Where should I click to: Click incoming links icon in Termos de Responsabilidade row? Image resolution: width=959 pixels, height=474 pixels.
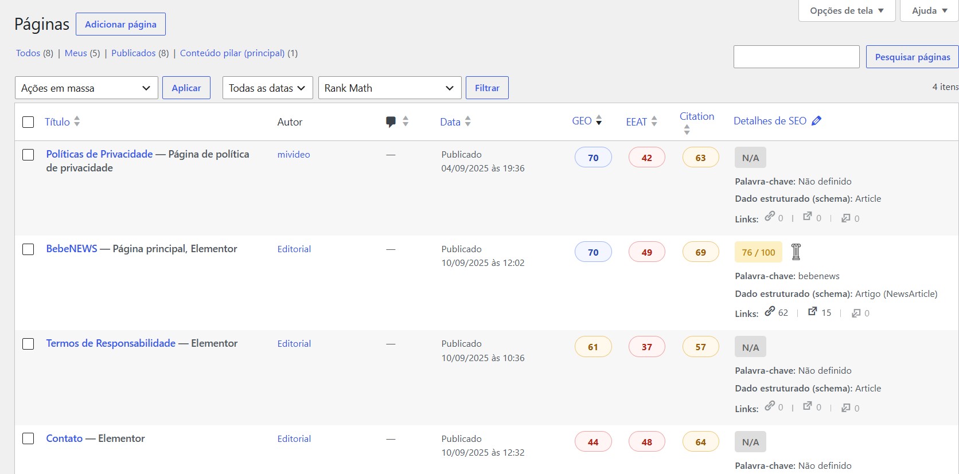coord(846,408)
